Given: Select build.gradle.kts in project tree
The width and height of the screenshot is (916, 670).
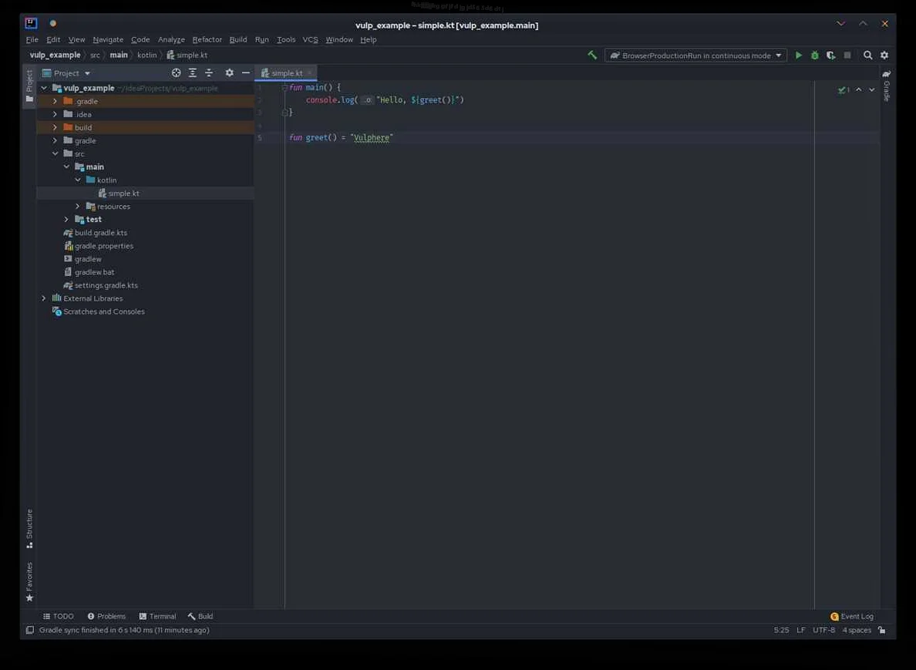Looking at the screenshot, I should click(x=100, y=233).
